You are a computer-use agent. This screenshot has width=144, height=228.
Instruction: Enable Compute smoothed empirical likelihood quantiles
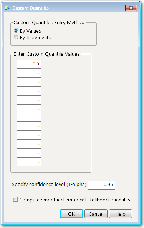click(15, 199)
